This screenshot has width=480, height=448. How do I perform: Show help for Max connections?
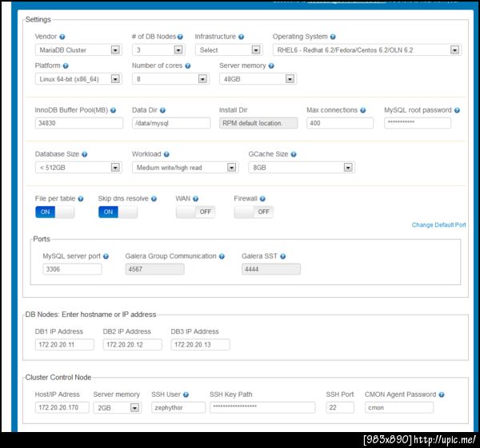(x=362, y=111)
